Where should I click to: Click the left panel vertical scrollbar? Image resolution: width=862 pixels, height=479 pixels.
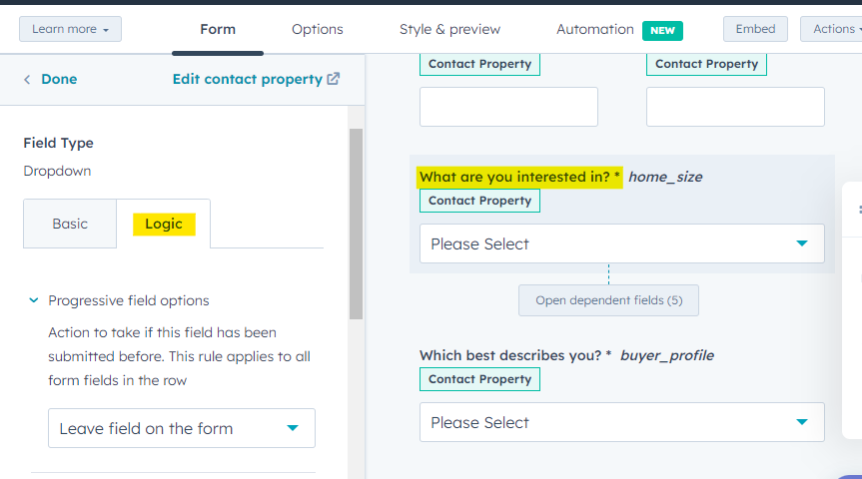tap(356, 225)
